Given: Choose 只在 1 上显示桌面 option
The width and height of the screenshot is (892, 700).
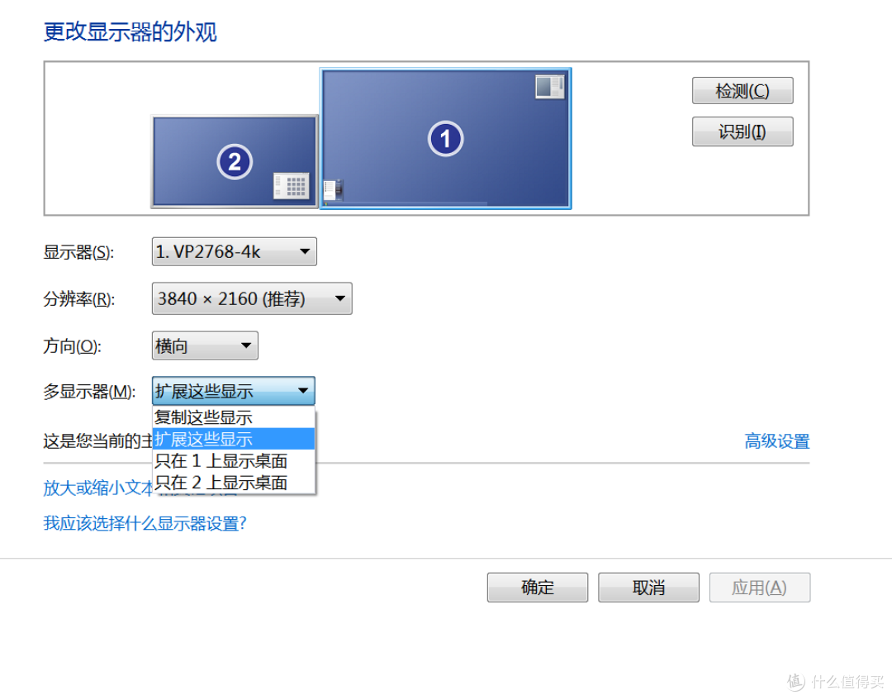Looking at the screenshot, I should tap(233, 460).
